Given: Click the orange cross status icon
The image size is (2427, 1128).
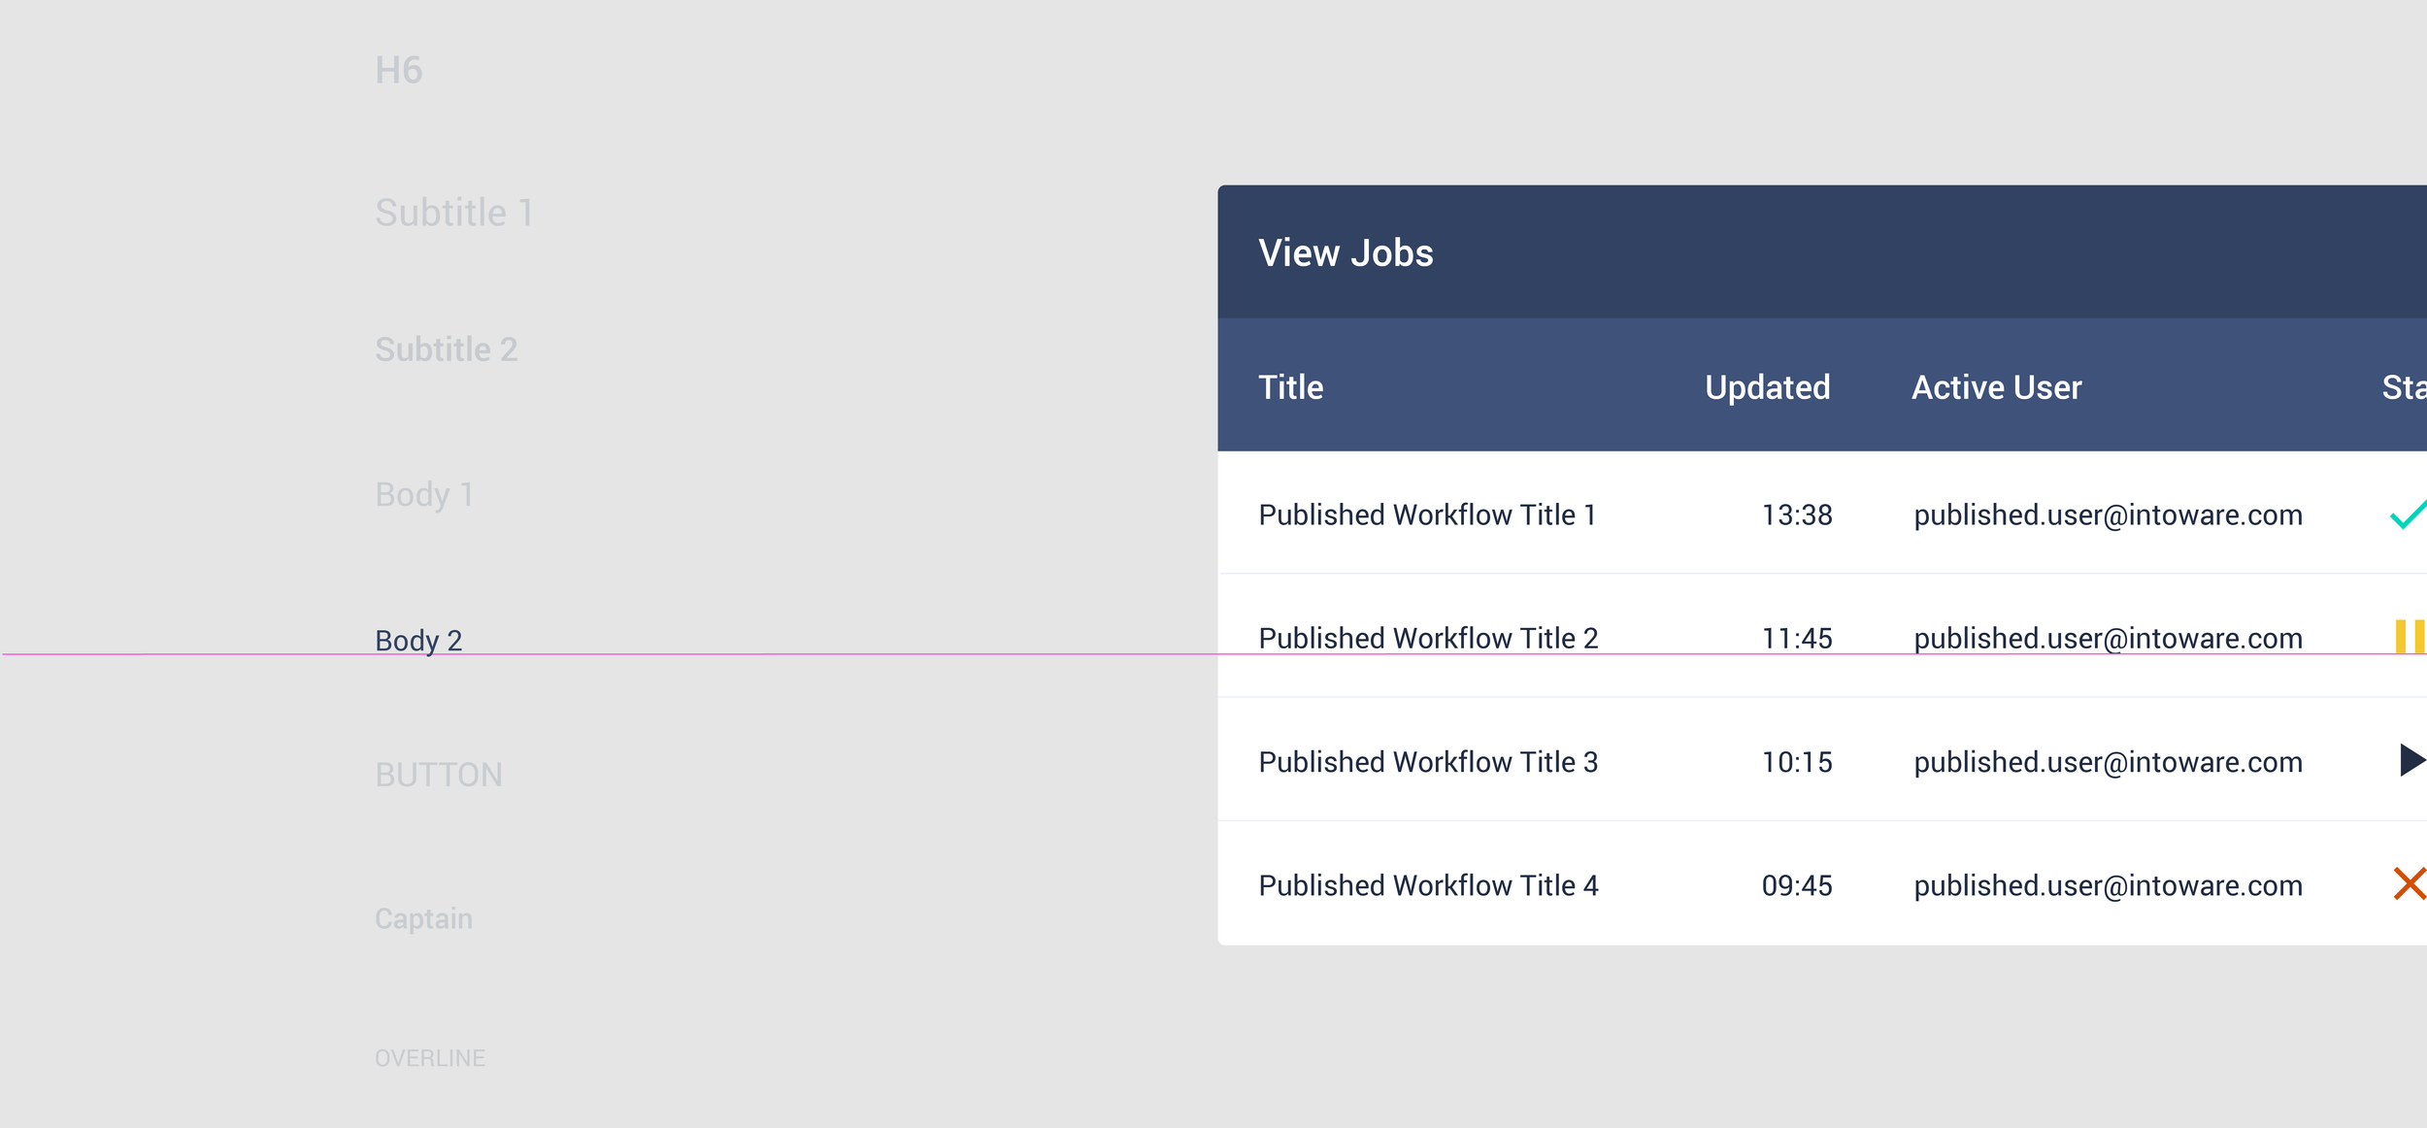Looking at the screenshot, I should [x=2410, y=883].
